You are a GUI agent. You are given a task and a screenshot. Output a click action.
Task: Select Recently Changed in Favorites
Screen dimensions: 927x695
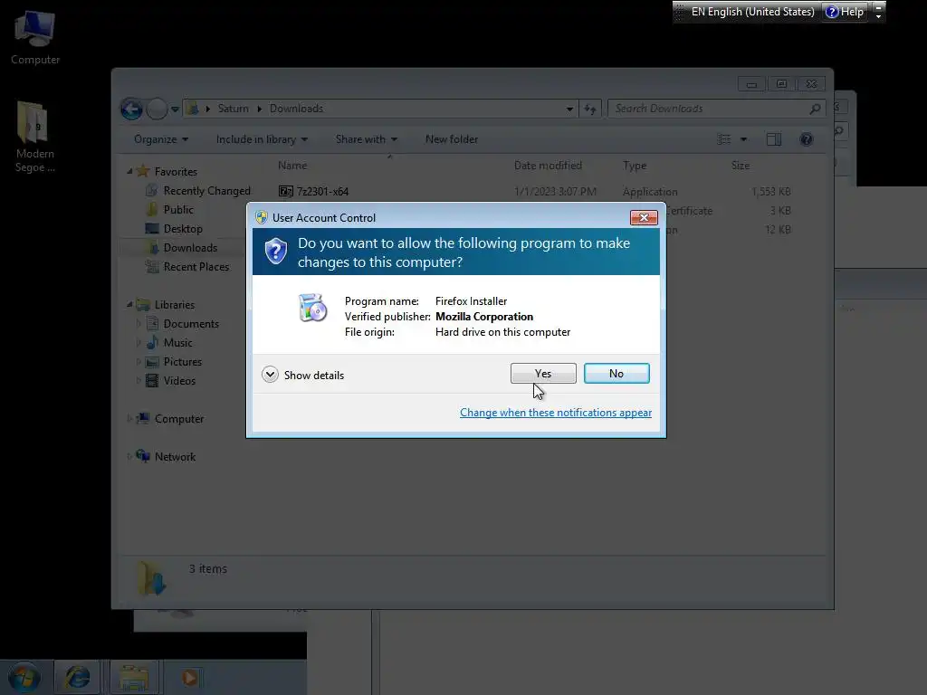(x=207, y=191)
